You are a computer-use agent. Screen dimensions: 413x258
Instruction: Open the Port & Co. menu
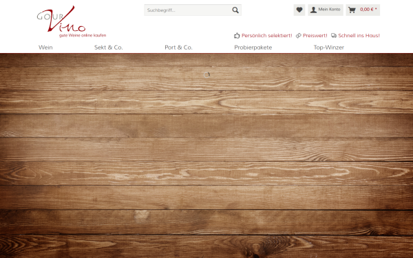[178, 47]
